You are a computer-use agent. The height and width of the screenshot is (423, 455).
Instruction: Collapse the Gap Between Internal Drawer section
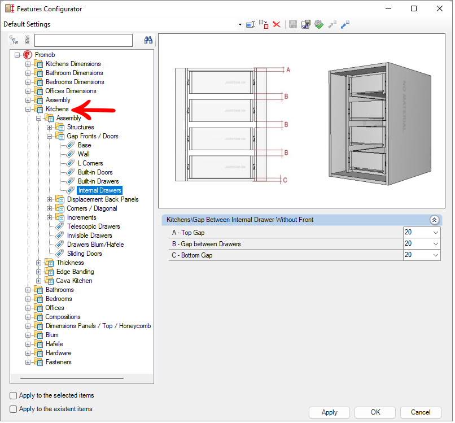click(x=434, y=220)
